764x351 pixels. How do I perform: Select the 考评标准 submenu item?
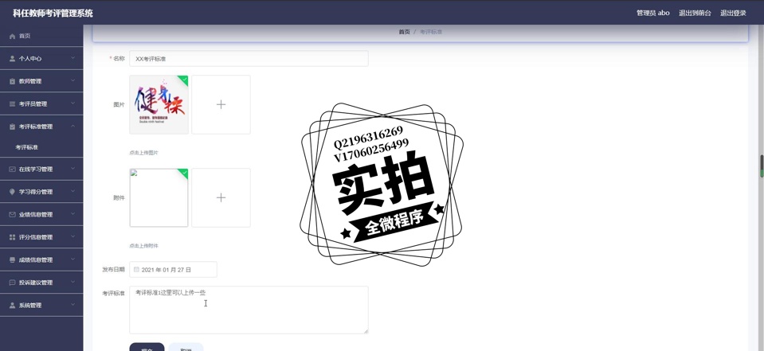[x=27, y=147]
